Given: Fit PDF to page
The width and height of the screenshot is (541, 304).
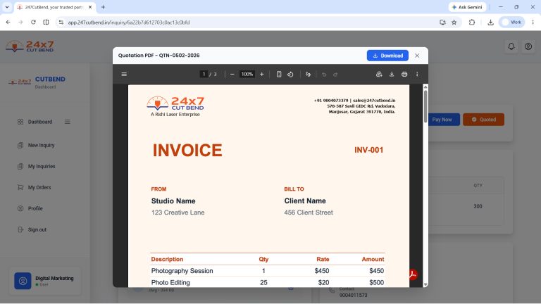Looking at the screenshot, I should pyautogui.click(x=279, y=74).
